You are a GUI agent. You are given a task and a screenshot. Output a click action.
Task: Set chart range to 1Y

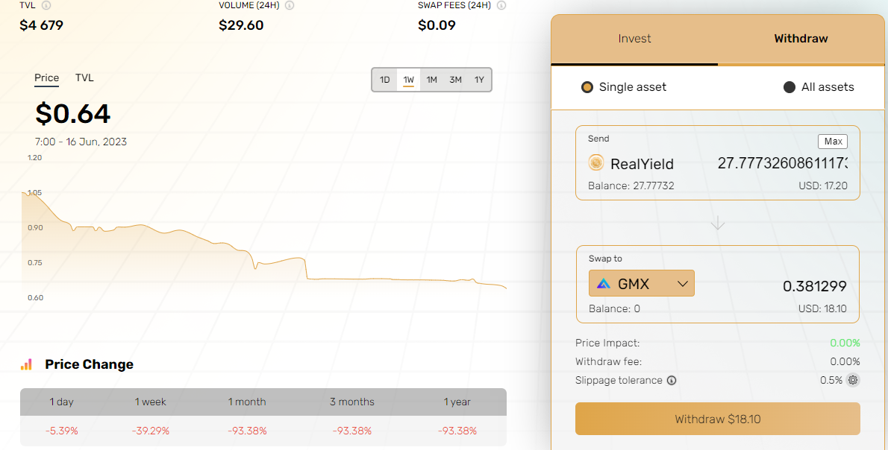[479, 80]
